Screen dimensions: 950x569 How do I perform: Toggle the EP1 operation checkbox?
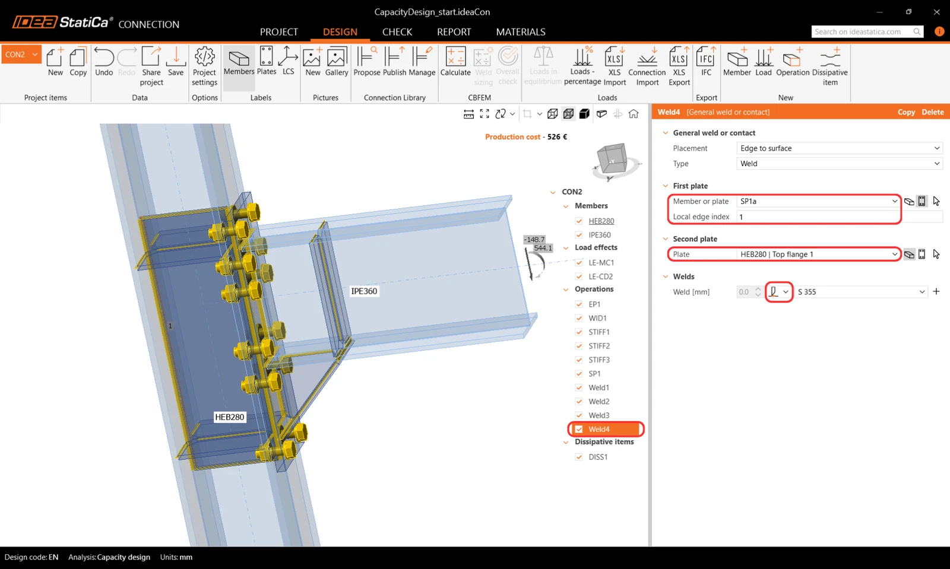point(579,304)
